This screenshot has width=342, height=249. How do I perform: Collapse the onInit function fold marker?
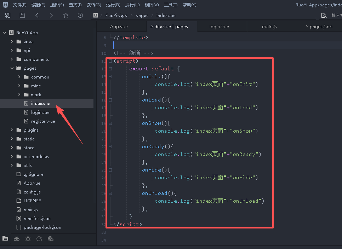pyautogui.click(x=110, y=76)
